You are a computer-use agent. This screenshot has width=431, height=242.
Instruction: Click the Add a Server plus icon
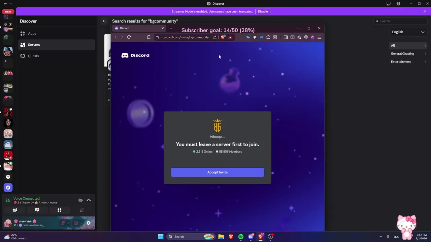tap(8, 177)
